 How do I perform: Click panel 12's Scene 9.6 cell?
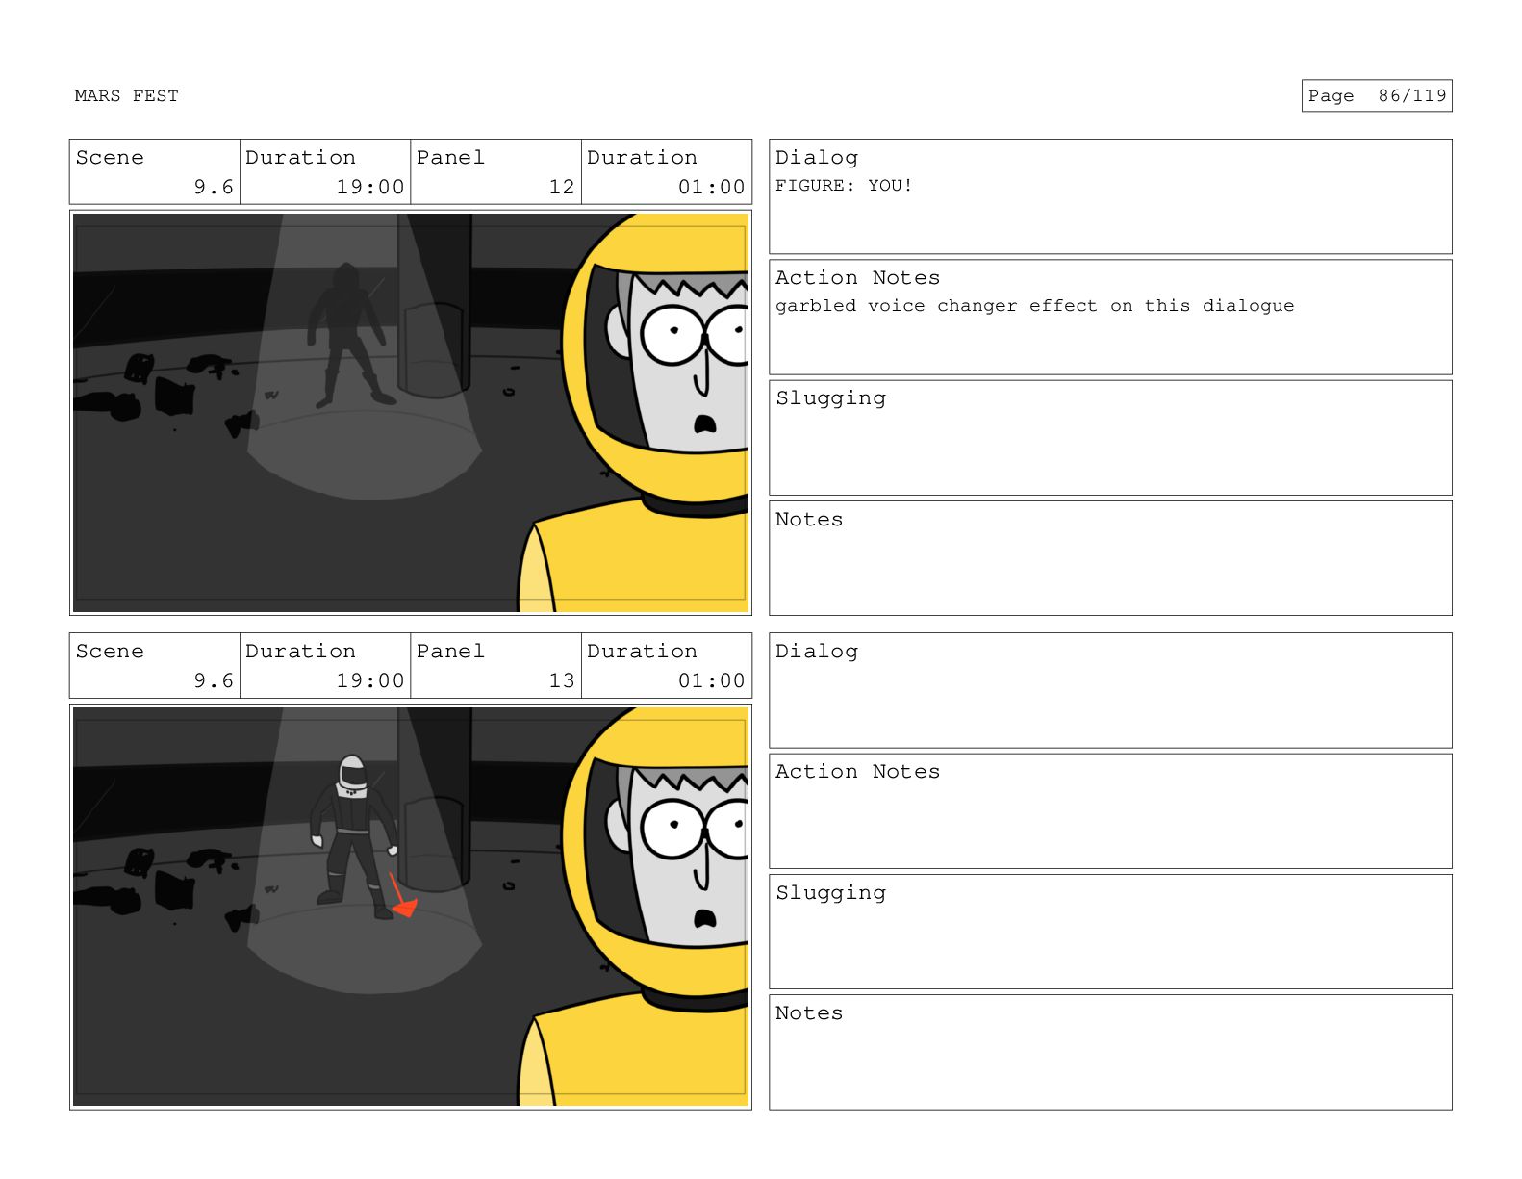(x=155, y=171)
